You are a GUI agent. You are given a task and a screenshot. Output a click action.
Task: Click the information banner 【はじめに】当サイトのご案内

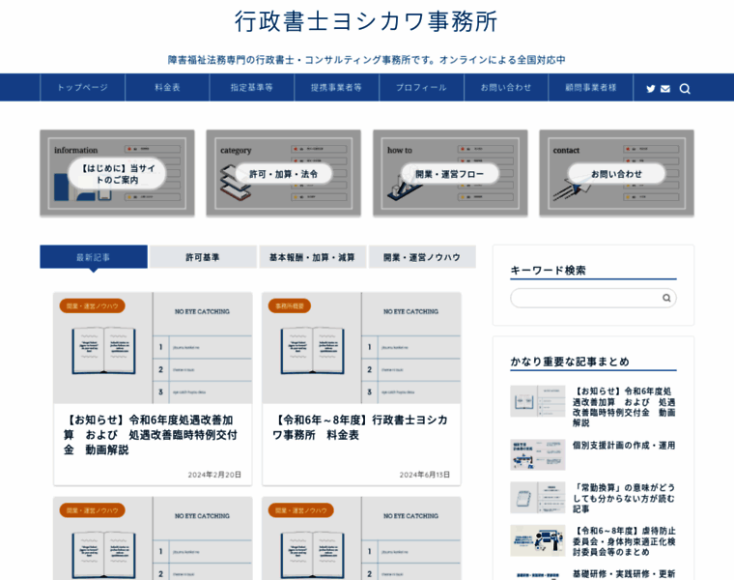pyautogui.click(x=117, y=173)
